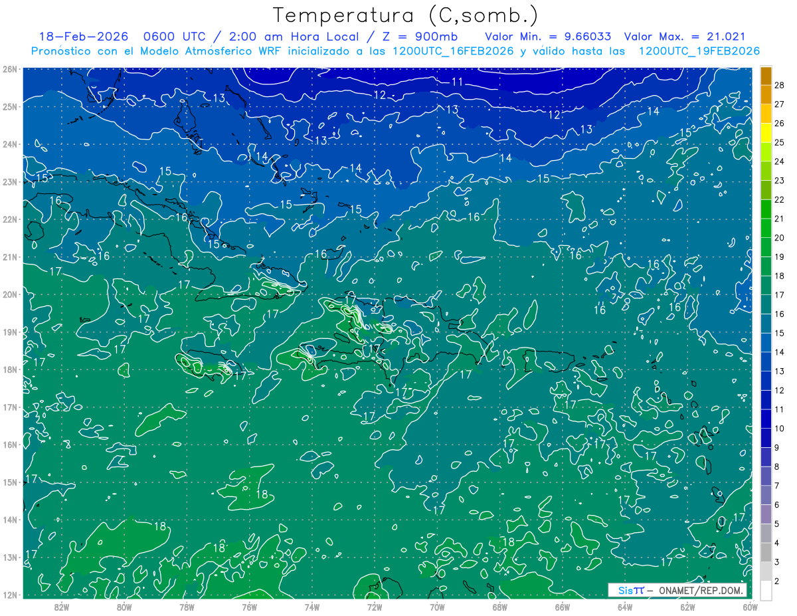The height and width of the screenshot is (616, 797).
Task: Click the 'Valor Min. = 9.66033' value
Action: click(x=548, y=37)
